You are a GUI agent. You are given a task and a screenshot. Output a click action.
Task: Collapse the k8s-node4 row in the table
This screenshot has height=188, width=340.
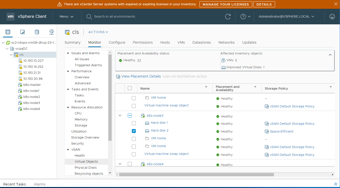click(x=120, y=164)
